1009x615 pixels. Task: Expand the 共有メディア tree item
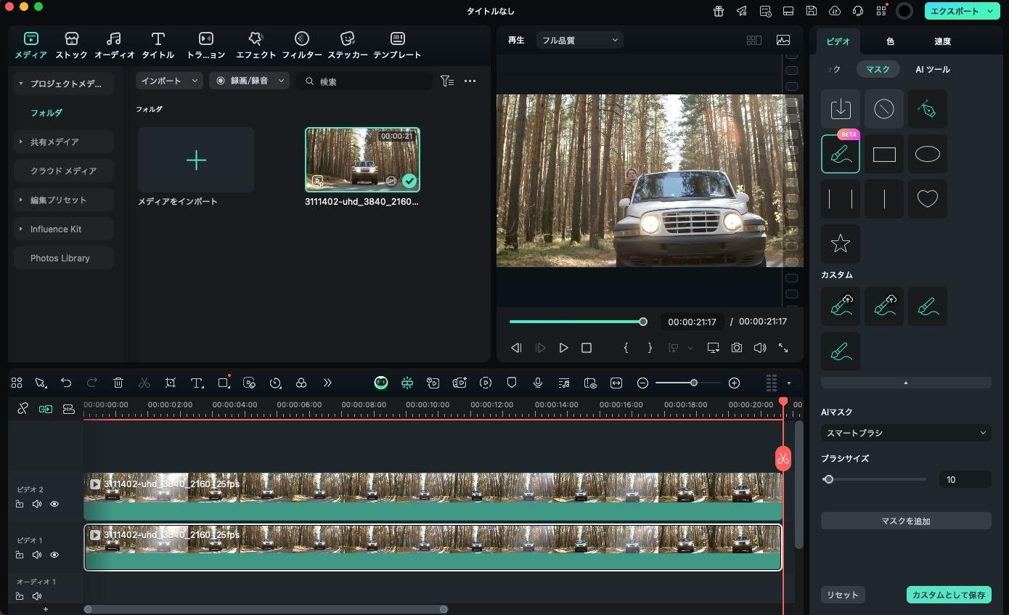pyautogui.click(x=21, y=142)
